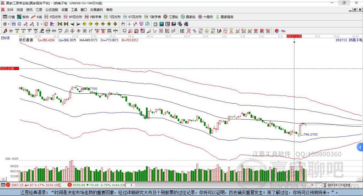Viewport: 363px width, 196px height.
Task: Click the 日K线 label at chart top-left
Action: [5, 37]
